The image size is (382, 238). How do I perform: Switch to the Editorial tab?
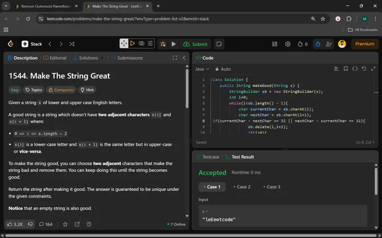click(55, 58)
